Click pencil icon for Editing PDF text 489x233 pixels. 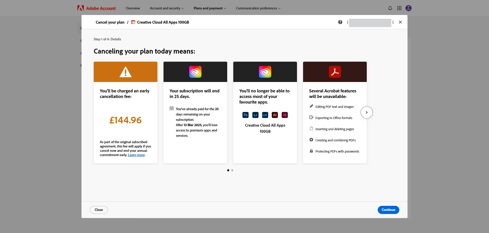(x=311, y=106)
